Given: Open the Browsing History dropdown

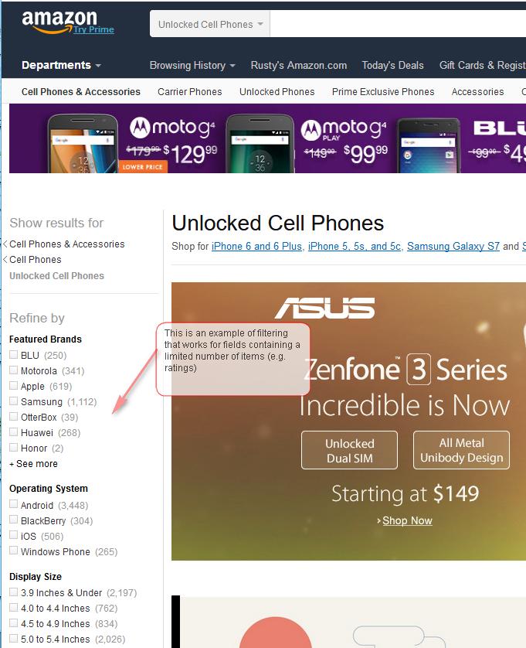Looking at the screenshot, I should click(x=192, y=66).
